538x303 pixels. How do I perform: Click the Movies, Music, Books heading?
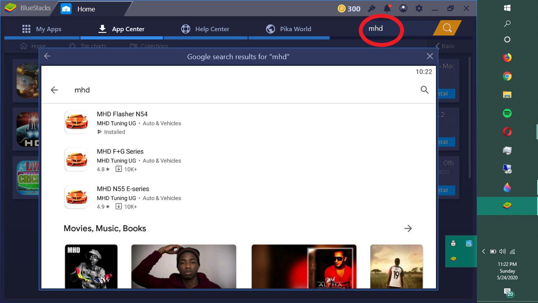coord(105,228)
